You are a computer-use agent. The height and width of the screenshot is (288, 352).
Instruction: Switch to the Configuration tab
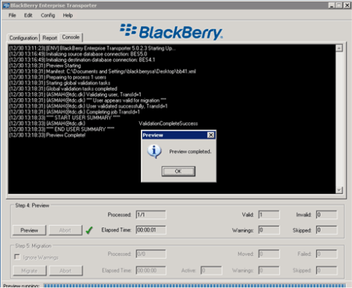pos(23,38)
